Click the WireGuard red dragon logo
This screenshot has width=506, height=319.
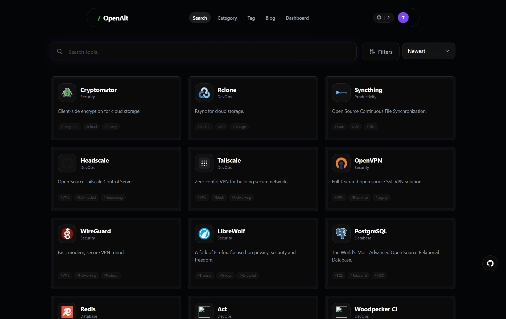coord(67,234)
